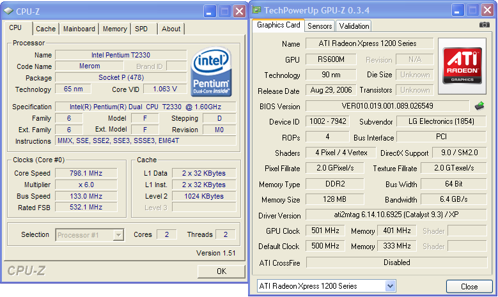Open the graphics card selection dropdown
The height and width of the screenshot is (297, 498).
tap(390, 286)
